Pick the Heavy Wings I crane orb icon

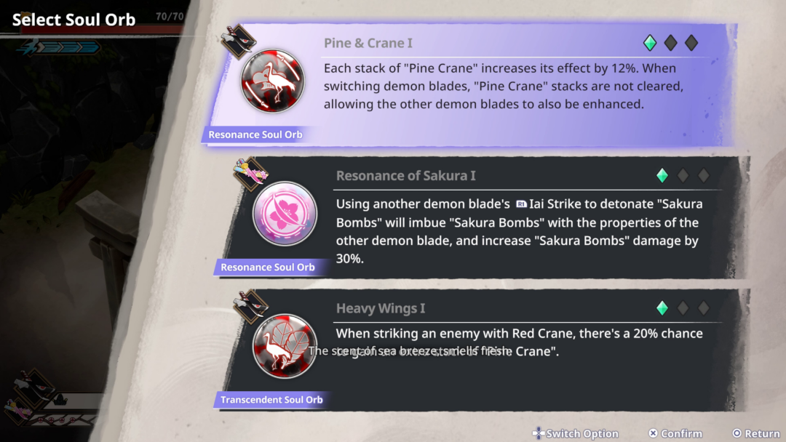[285, 346]
